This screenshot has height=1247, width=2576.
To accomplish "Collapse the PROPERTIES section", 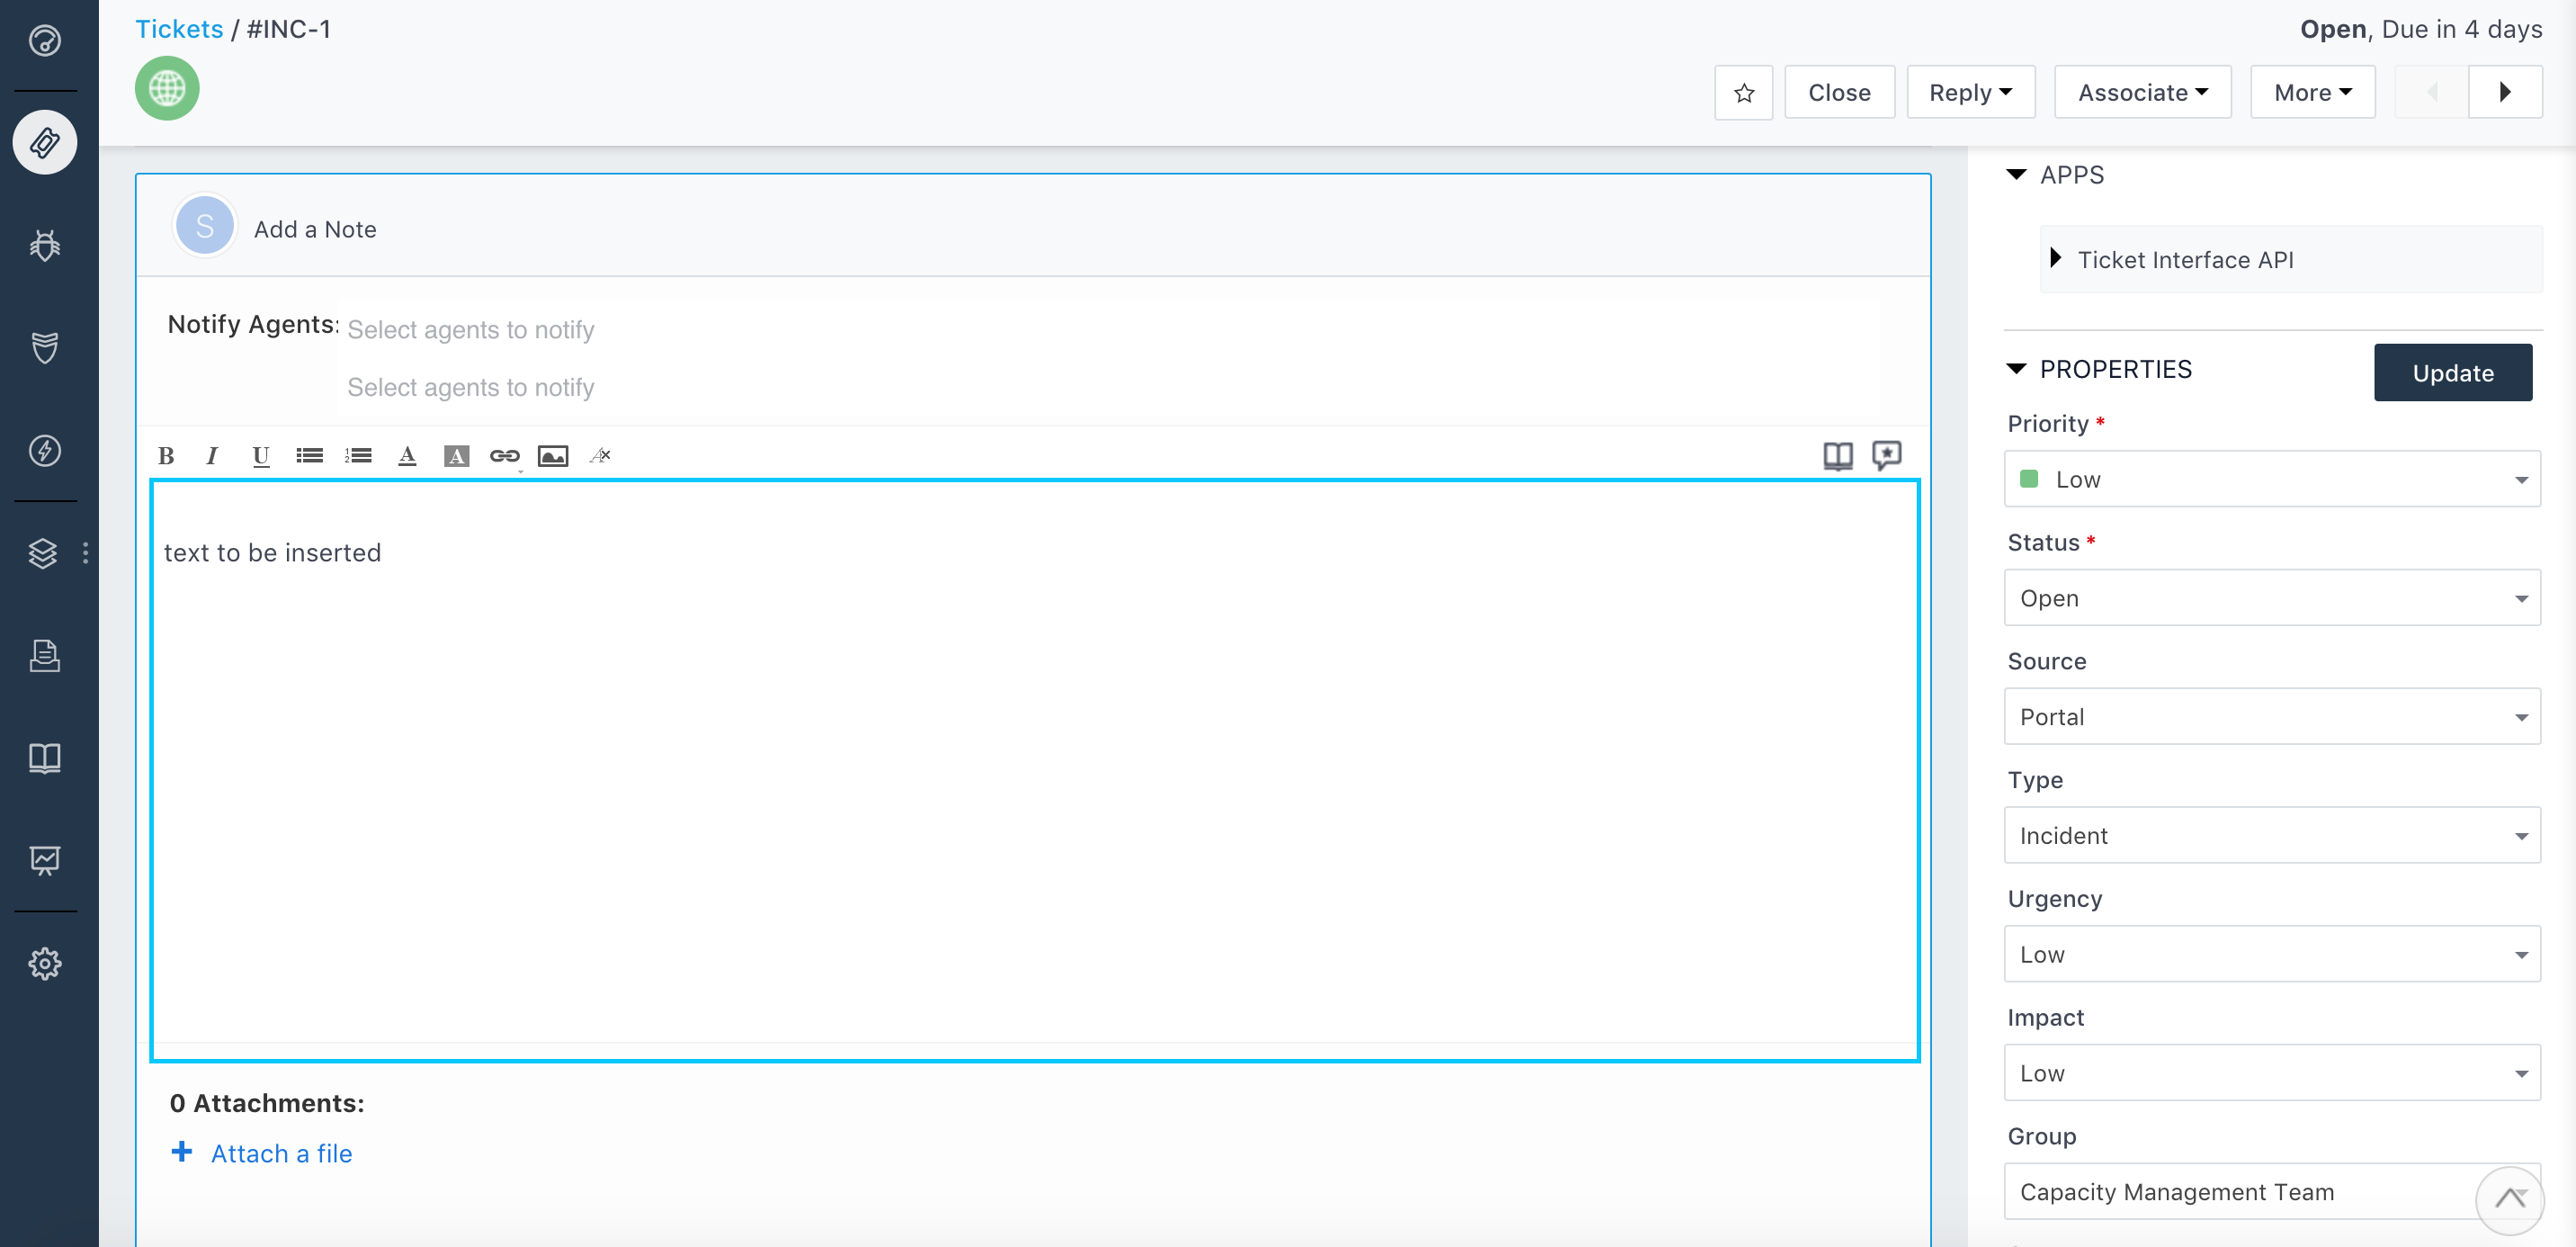I will pos(2016,369).
